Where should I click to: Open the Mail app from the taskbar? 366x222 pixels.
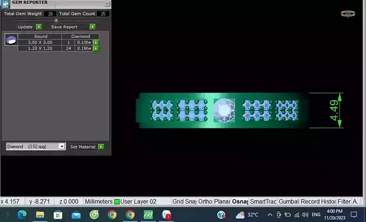(x=76, y=215)
